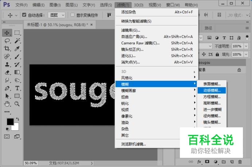
Task: Enable 显示变换控件 checkbox
Action: 72,15
